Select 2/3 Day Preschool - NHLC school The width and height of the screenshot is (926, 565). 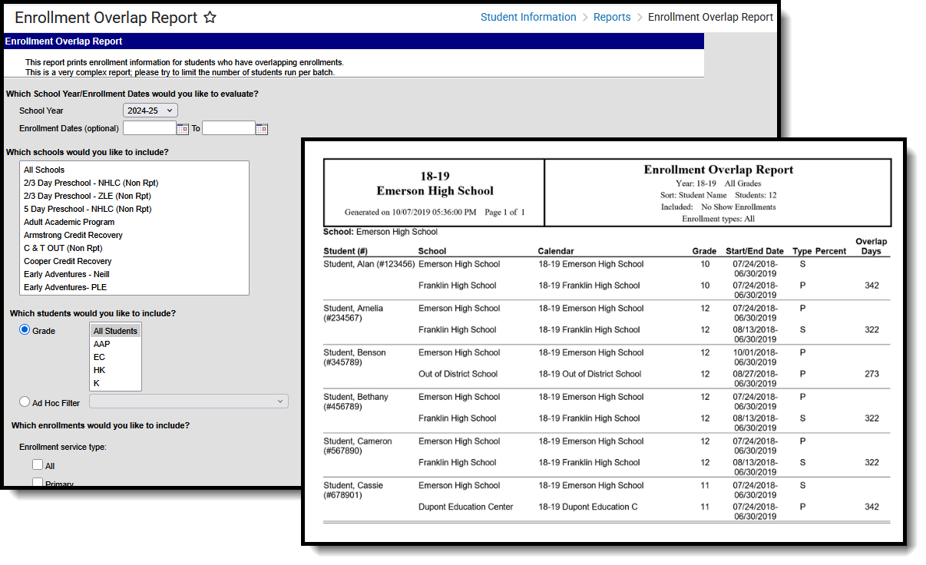135,183
